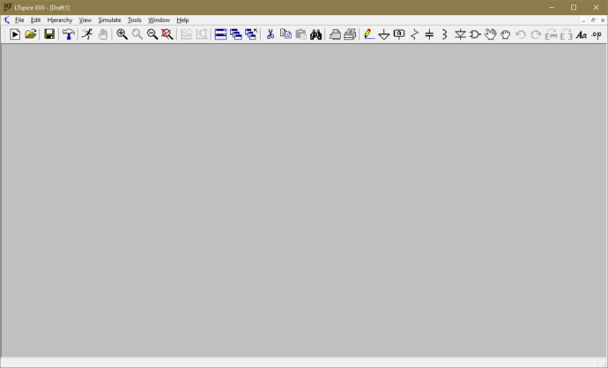Select the Diode component tool
Image resolution: width=608 pixels, height=368 pixels.
[x=460, y=34]
